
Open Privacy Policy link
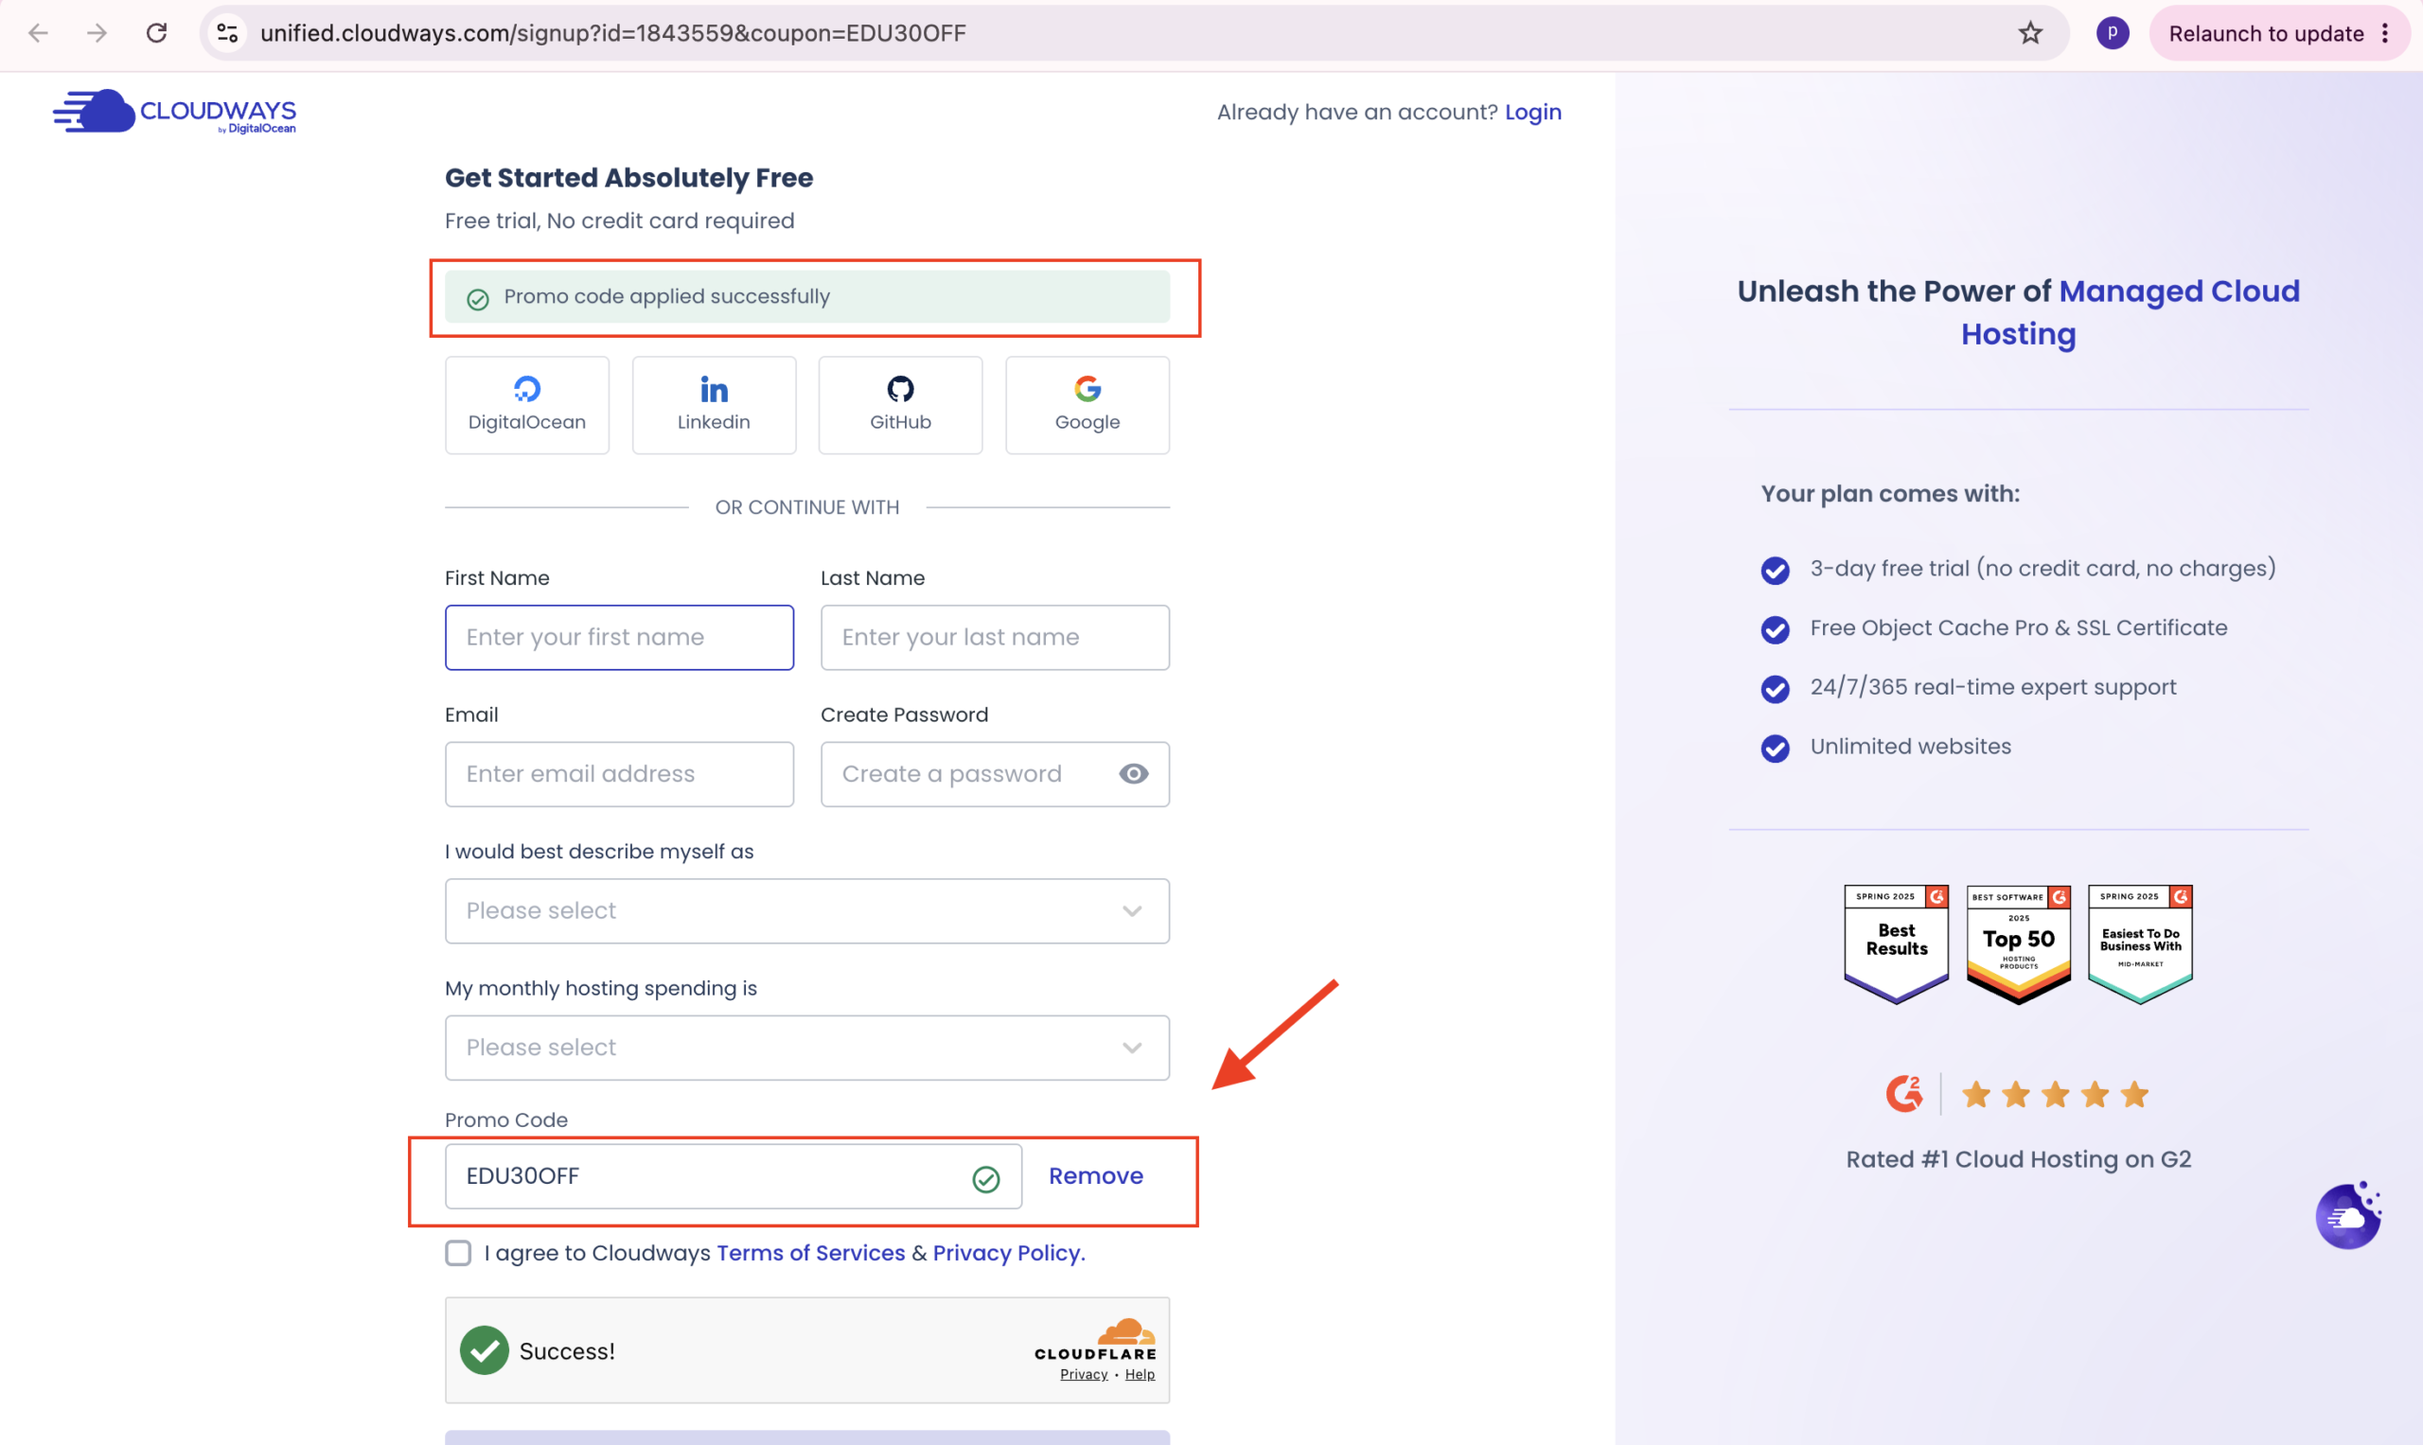1007,1252
